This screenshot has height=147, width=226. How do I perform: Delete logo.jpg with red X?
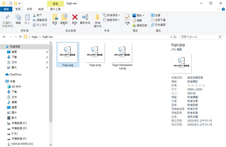(x=75, y=20)
